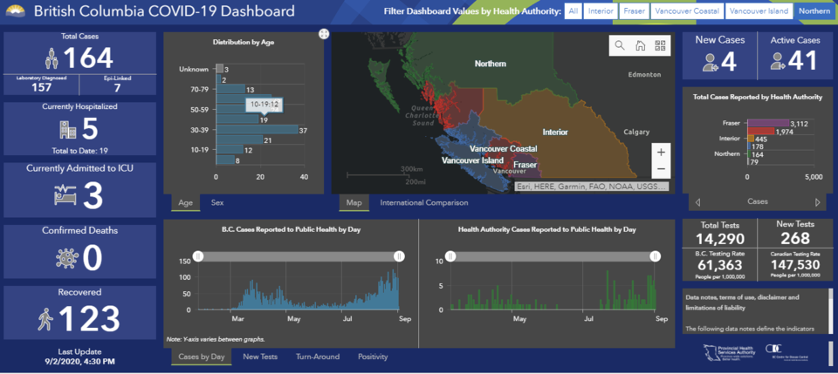Image resolution: width=838 pixels, height=374 pixels.
Task: Click the Fraser bar showing 3,112
Action: click(768, 123)
